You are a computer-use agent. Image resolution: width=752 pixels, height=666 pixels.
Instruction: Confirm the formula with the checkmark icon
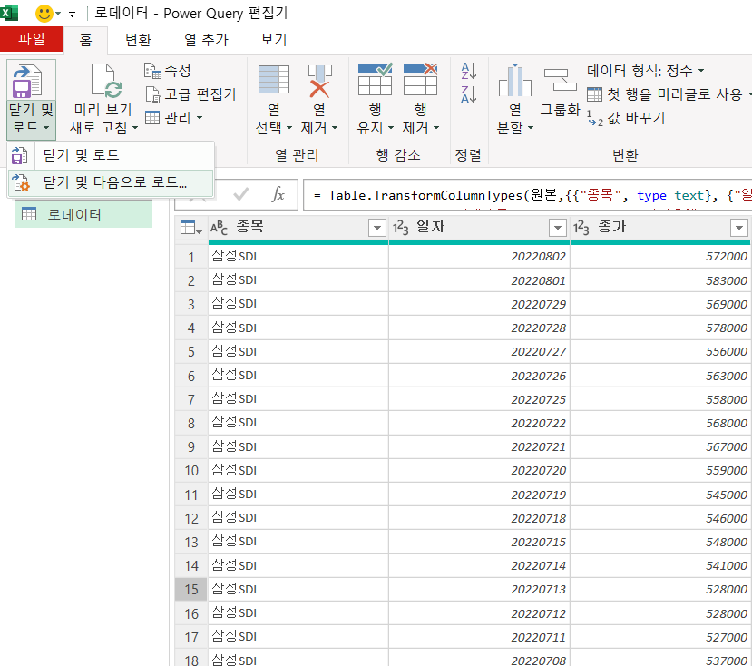240,195
